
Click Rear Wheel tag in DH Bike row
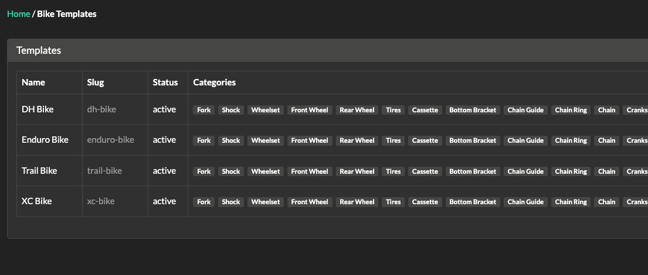357,110
